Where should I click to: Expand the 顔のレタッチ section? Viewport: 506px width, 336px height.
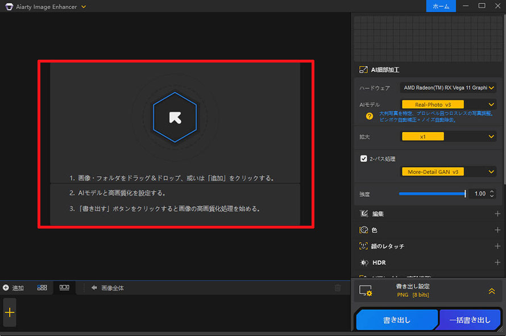pyautogui.click(x=497, y=246)
